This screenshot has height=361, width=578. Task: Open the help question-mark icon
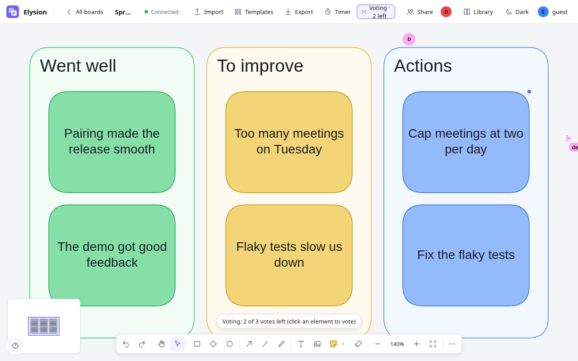tap(15, 346)
